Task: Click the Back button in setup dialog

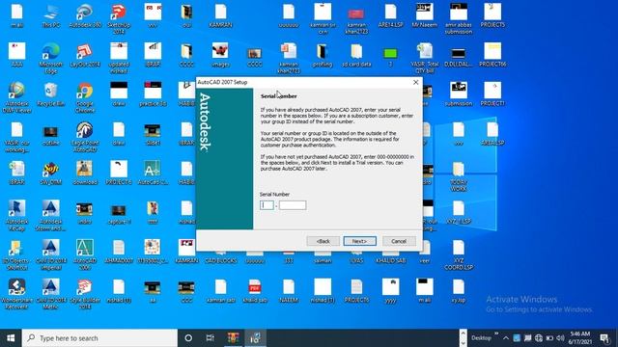Action: (323, 241)
